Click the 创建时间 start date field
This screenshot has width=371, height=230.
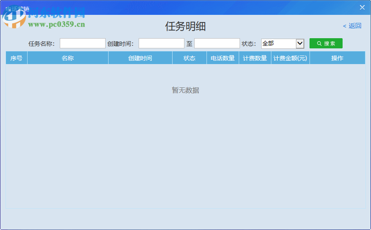click(162, 43)
